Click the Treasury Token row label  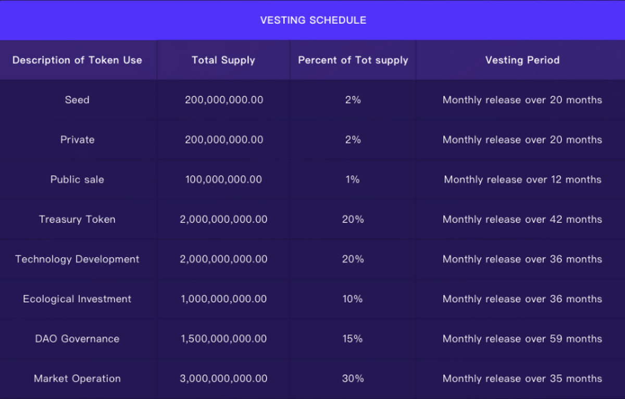[x=77, y=220]
